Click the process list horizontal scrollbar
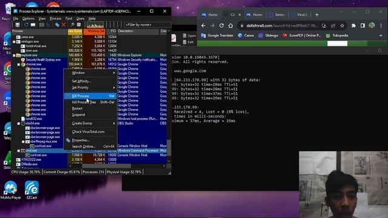Viewport: 388px width, 218px height. [x=106, y=166]
